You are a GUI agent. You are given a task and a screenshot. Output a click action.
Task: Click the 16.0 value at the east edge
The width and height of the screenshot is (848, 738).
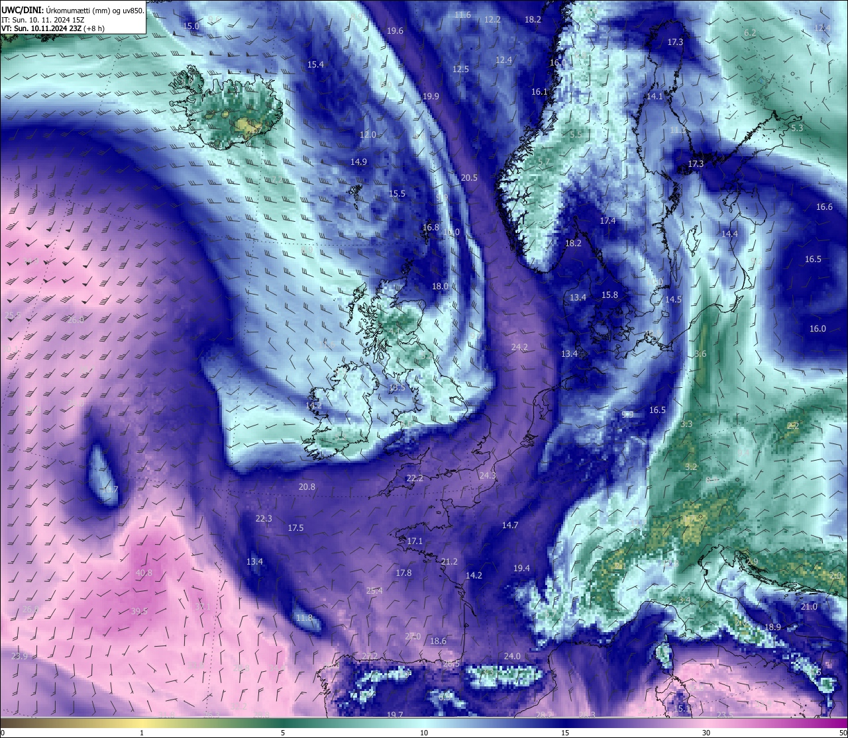(818, 328)
